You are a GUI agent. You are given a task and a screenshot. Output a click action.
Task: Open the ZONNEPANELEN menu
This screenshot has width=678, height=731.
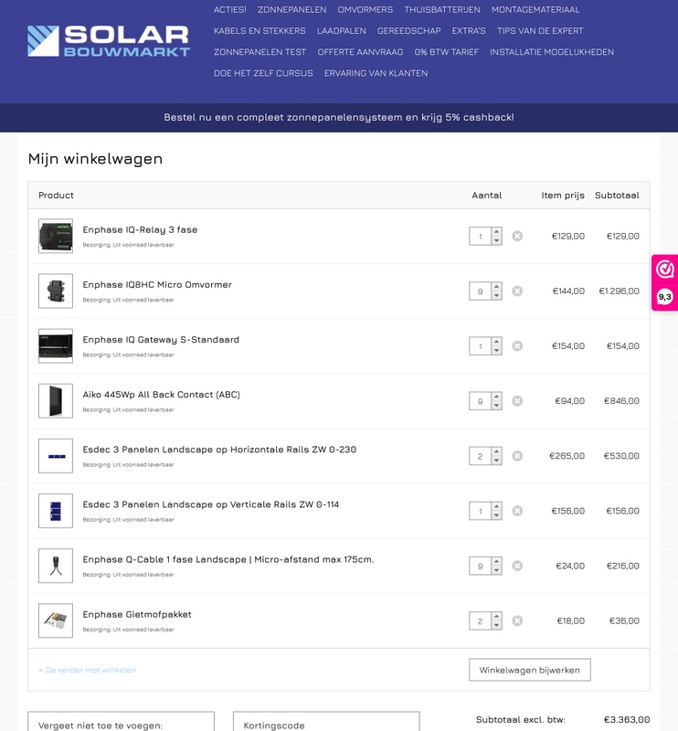tap(291, 10)
